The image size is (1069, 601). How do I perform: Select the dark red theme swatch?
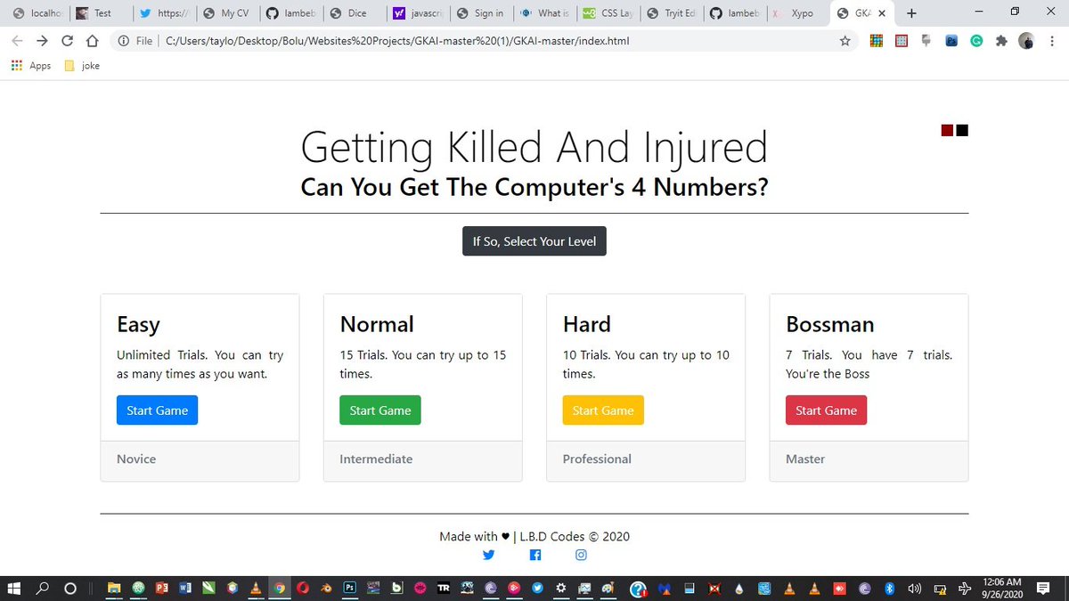948,131
